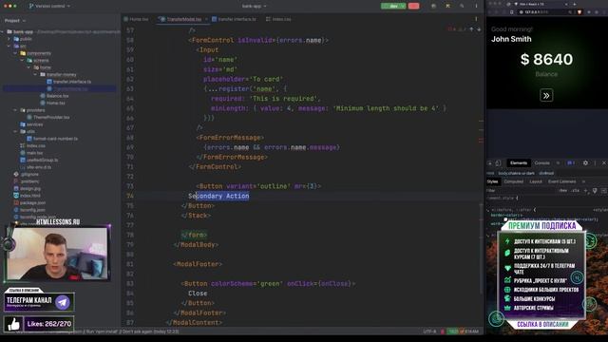Image resolution: width=608 pixels, height=342 pixels.
Task: Select the Styles tab in DevTools
Action: [x=492, y=181]
